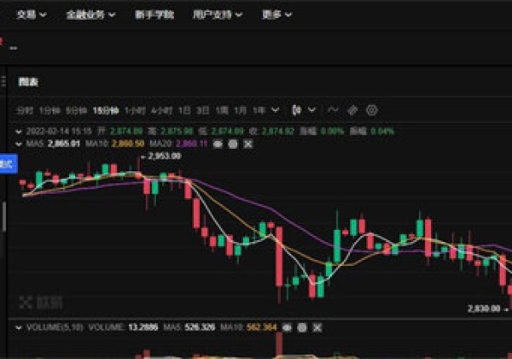The width and height of the screenshot is (512, 359).
Task: Open chart settings hexagon gear icon
Action: click(372, 110)
